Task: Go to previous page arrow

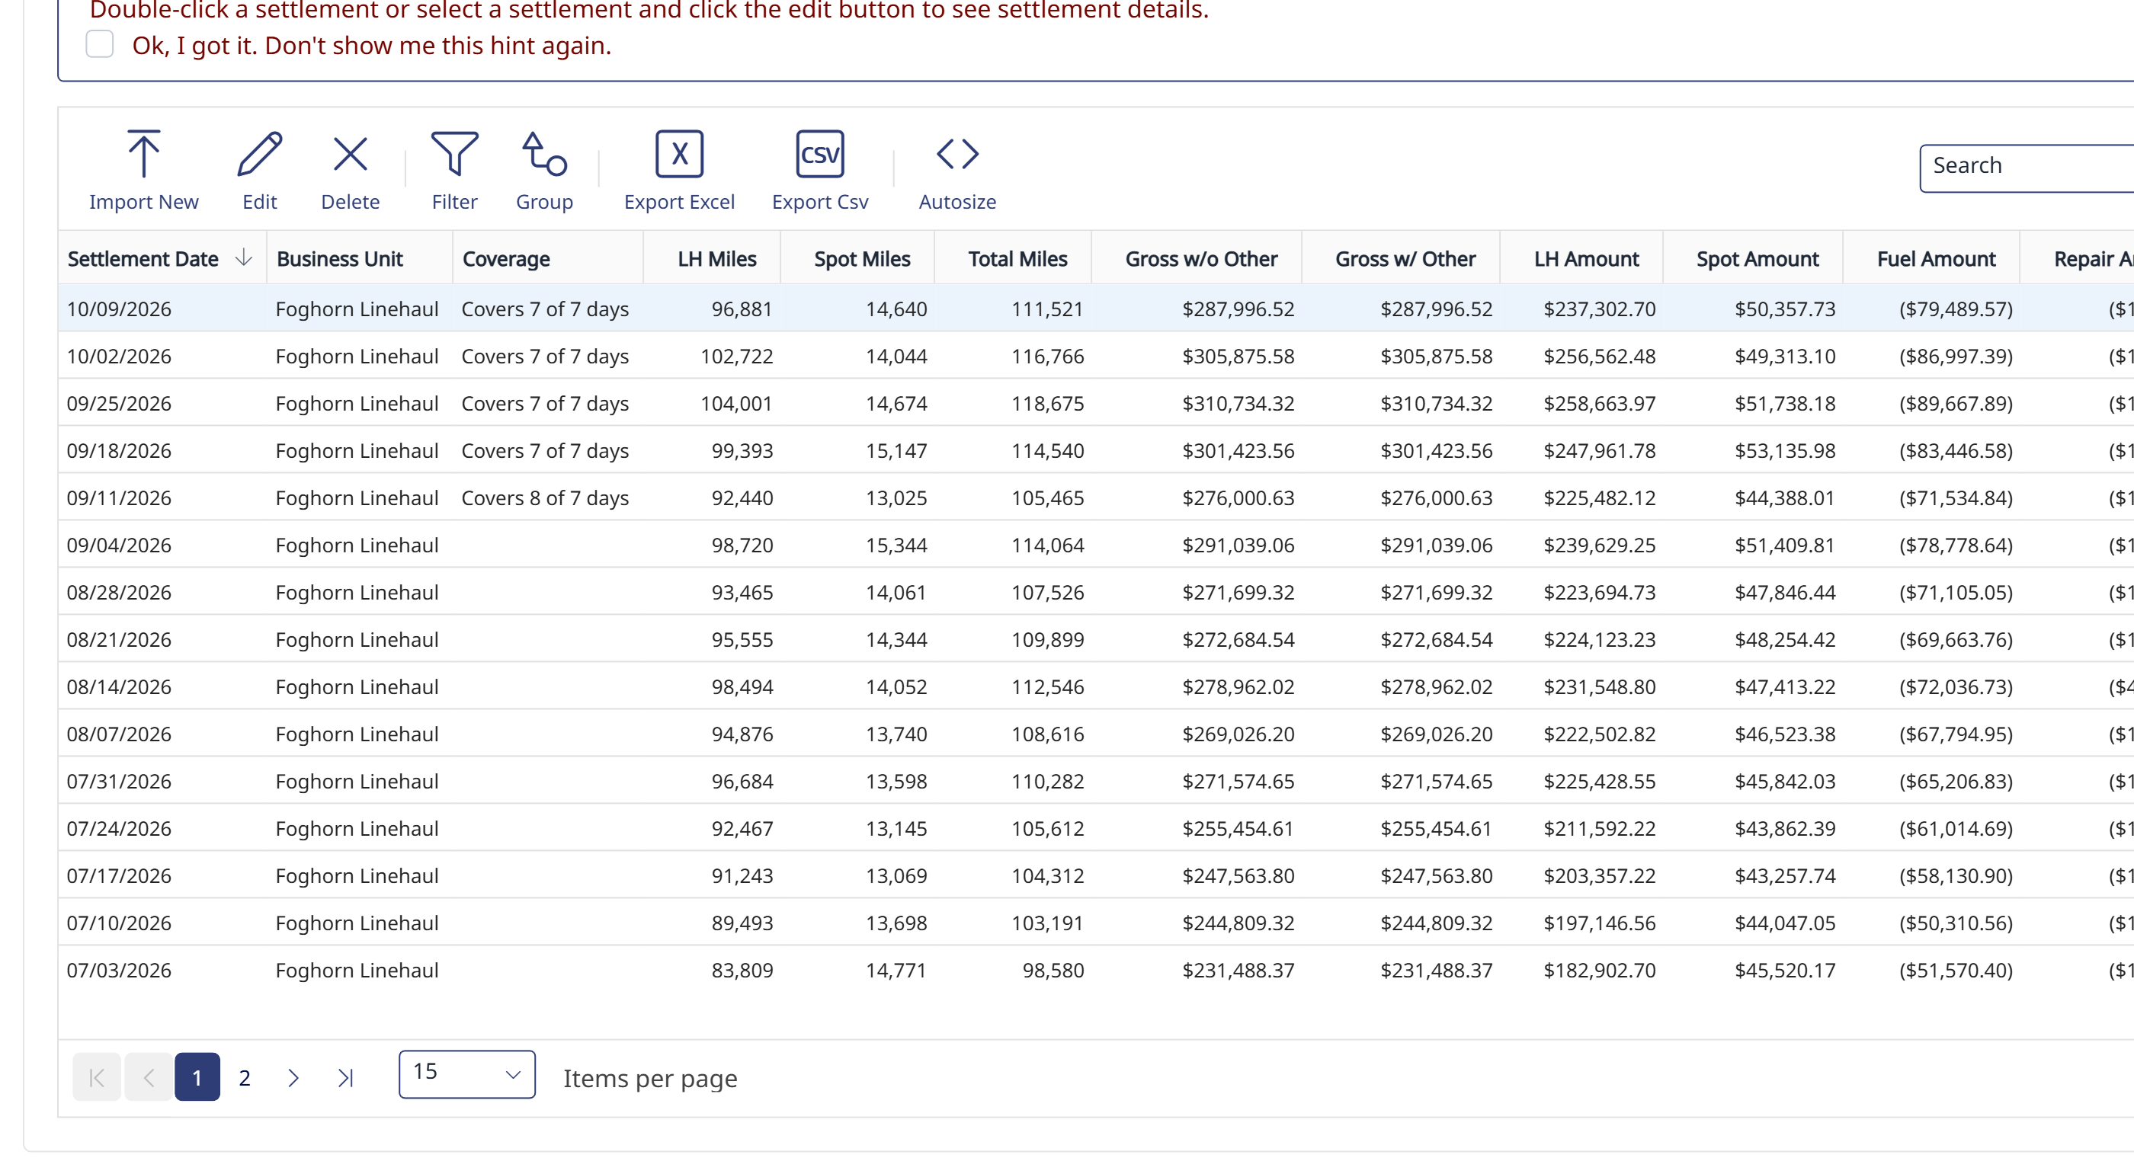Action: click(149, 1076)
